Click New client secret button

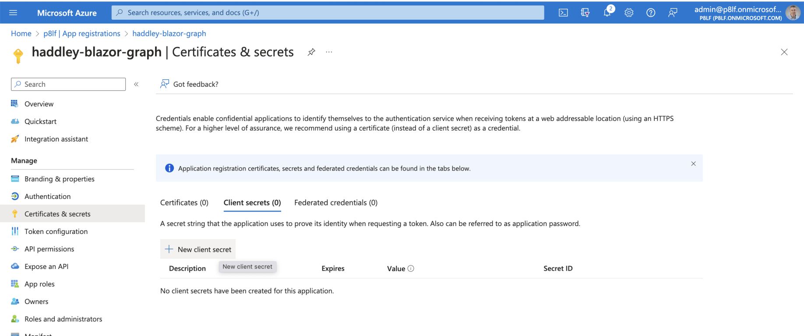[198, 249]
